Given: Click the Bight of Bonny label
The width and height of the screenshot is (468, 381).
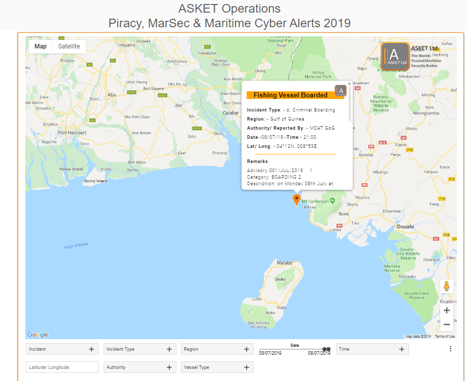Looking at the screenshot, I should [76, 246].
